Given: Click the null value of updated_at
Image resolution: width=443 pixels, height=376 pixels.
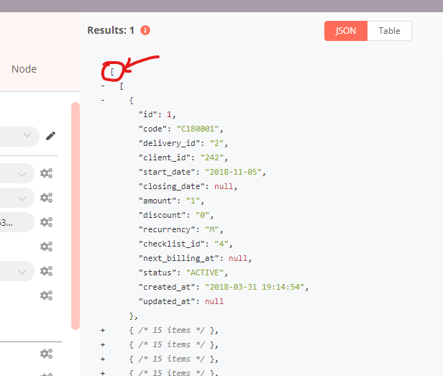Looking at the screenshot, I should (214, 301).
